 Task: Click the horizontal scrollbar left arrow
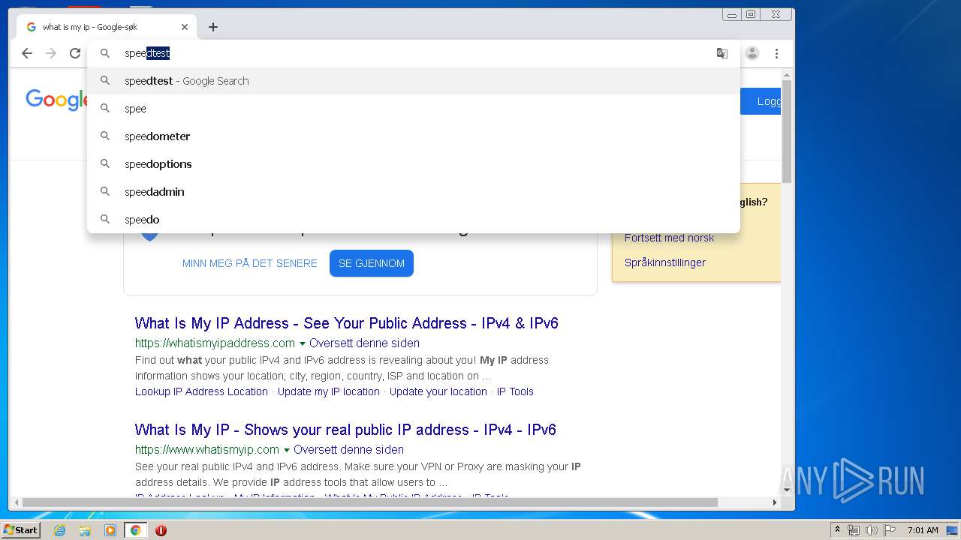16,502
